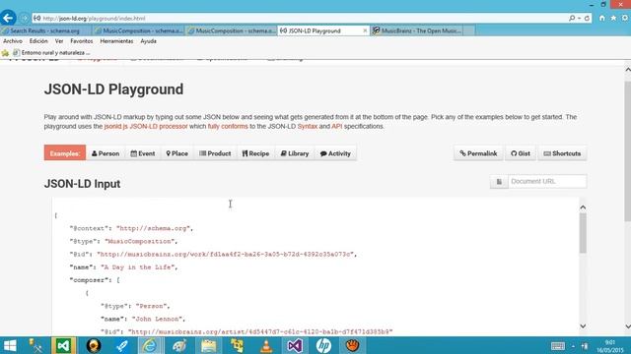Refresh the page with the reload icon
The width and height of the screenshot is (631, 354).
(x=588, y=18)
